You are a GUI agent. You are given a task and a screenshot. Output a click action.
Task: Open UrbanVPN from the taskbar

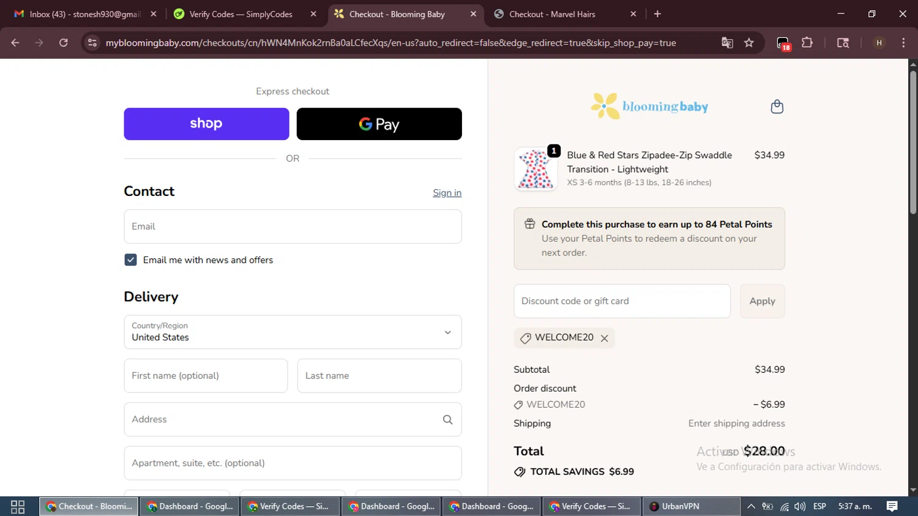[x=691, y=507]
